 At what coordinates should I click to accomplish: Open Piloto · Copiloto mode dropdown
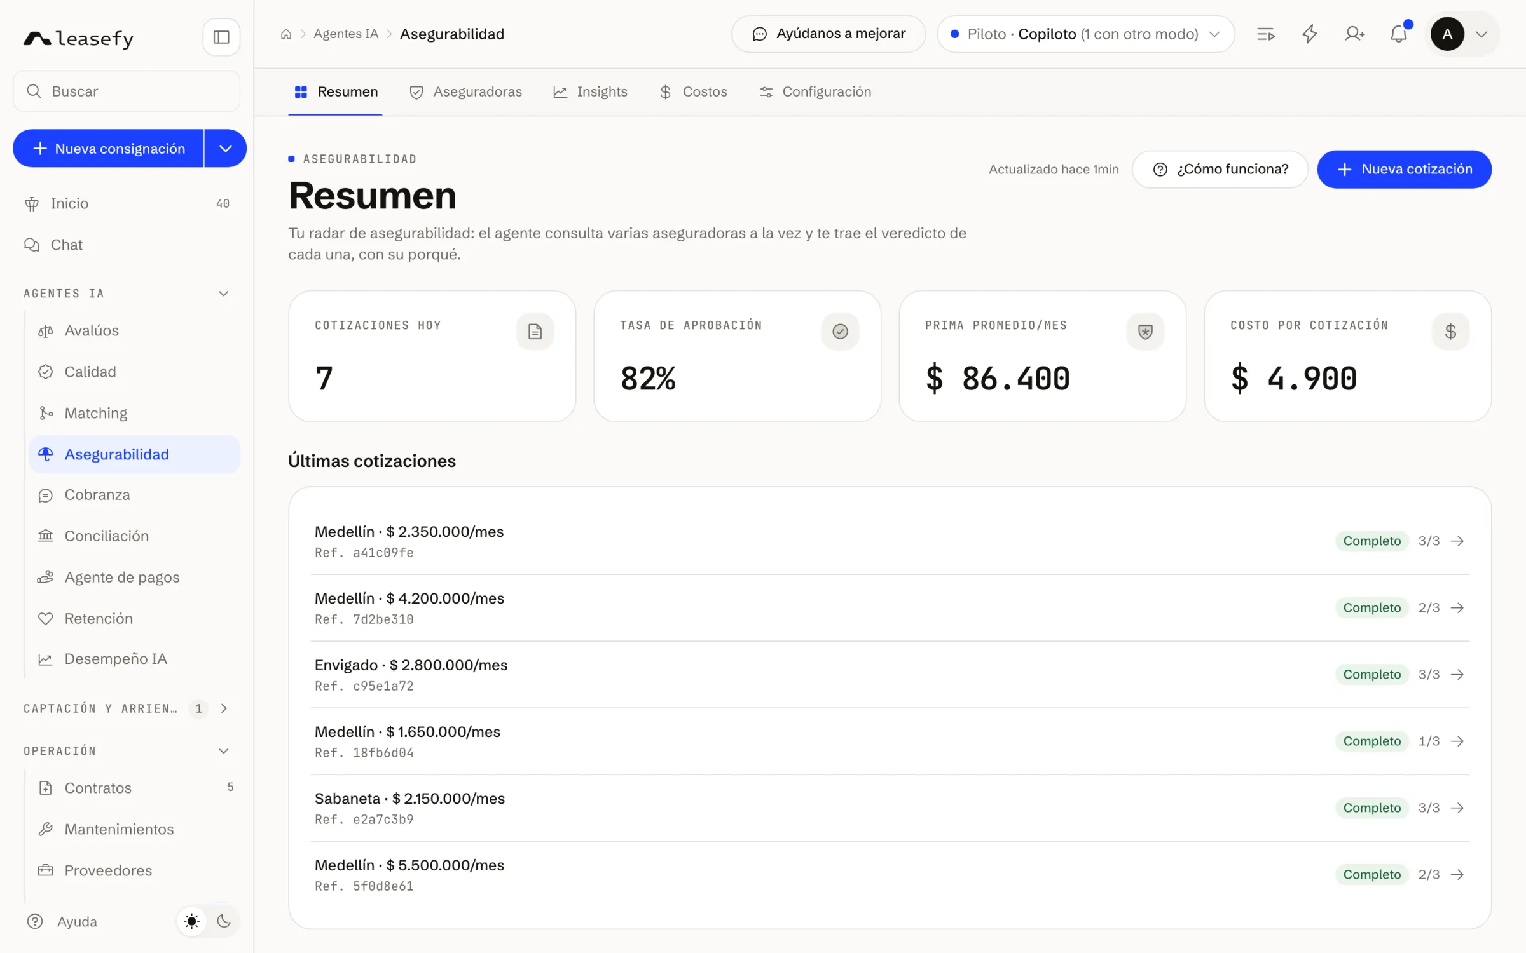coord(1086,34)
